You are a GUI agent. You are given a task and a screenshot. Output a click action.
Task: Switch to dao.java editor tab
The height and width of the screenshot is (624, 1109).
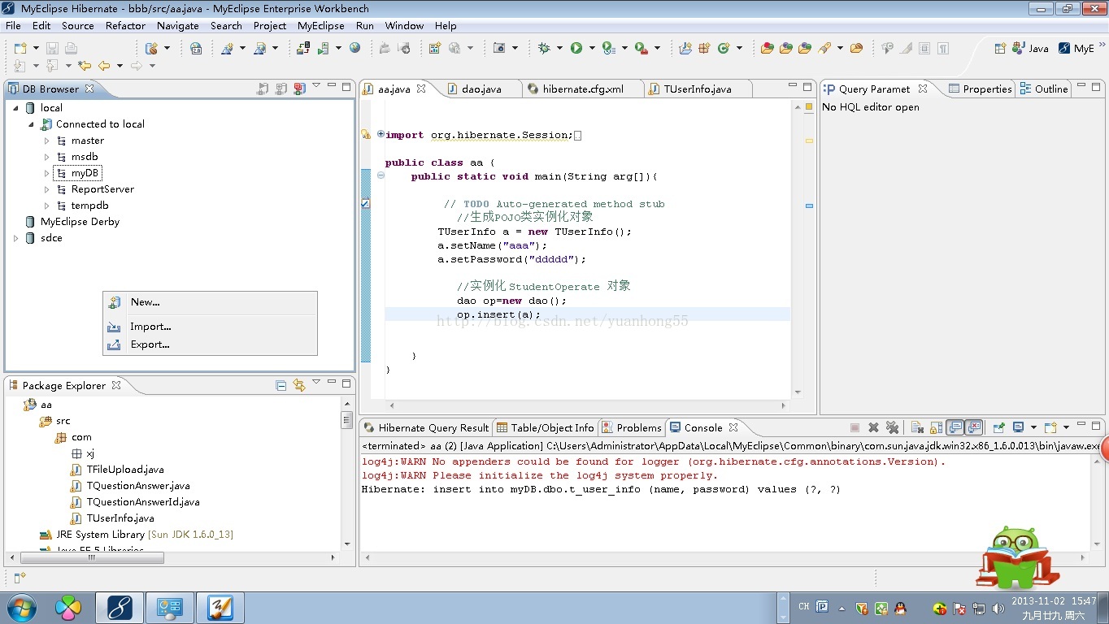481,89
